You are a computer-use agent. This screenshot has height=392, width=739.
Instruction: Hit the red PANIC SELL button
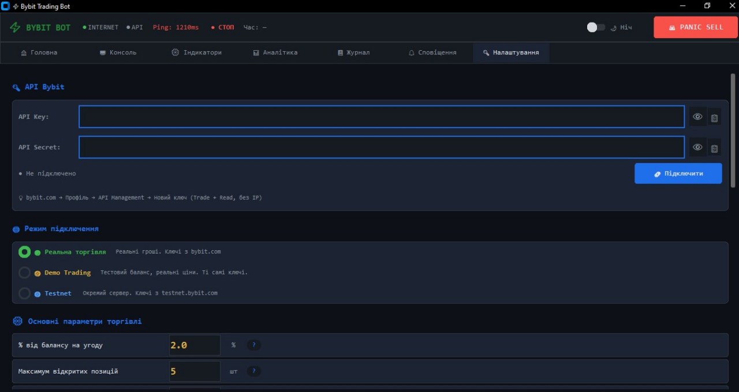click(x=696, y=27)
